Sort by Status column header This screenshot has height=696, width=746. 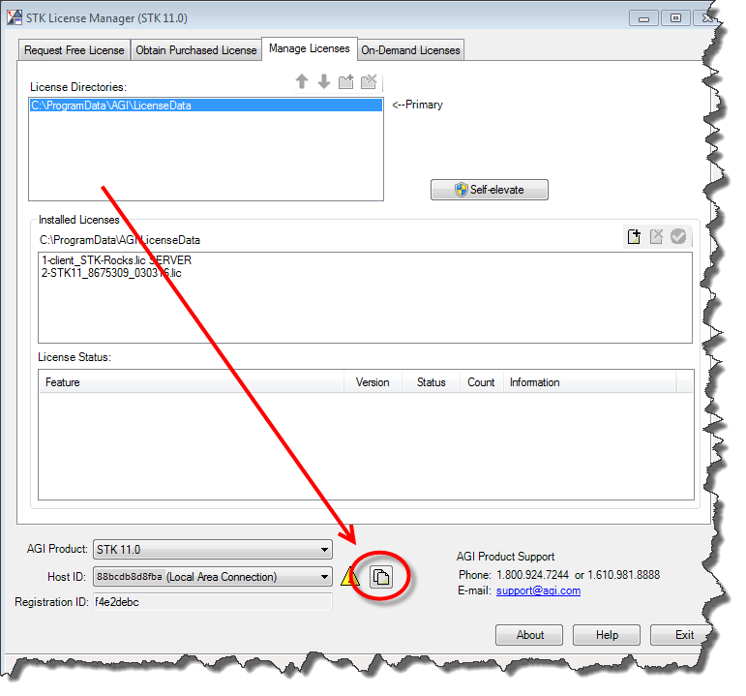click(x=431, y=382)
